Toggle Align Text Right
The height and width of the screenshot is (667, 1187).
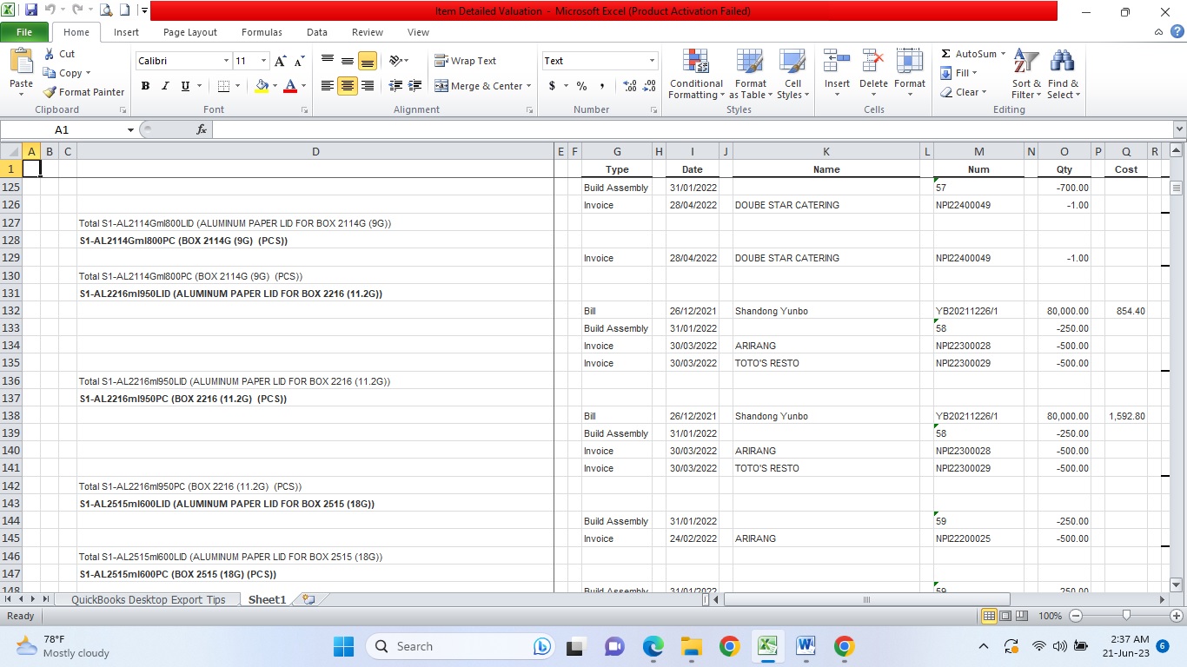pos(368,86)
